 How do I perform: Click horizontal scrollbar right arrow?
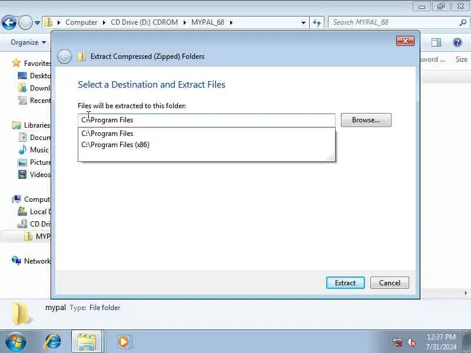click(x=466, y=293)
